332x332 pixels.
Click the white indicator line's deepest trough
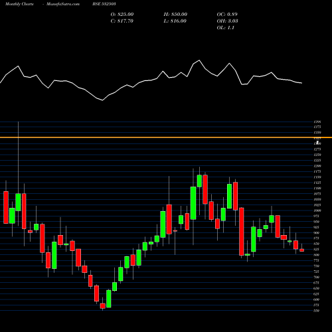coord(102,100)
